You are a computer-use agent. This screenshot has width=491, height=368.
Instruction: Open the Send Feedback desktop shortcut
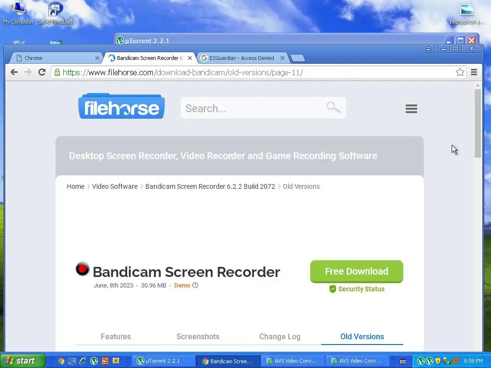[56, 13]
